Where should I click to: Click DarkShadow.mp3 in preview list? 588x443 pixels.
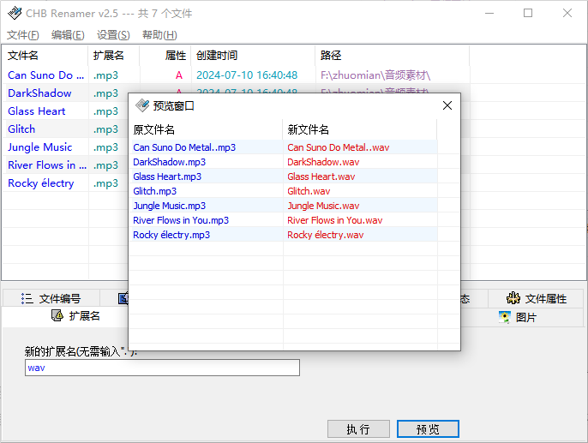170,162
